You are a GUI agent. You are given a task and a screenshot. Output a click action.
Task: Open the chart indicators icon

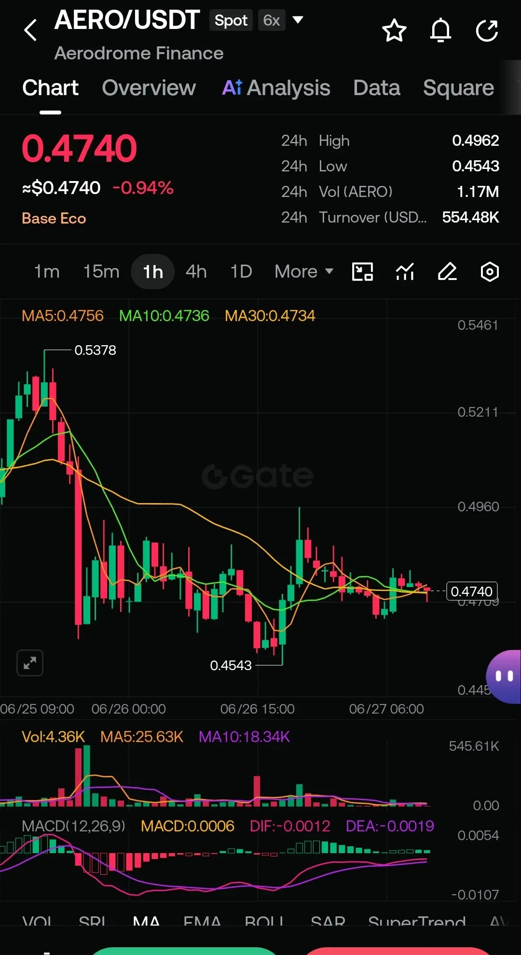click(405, 272)
